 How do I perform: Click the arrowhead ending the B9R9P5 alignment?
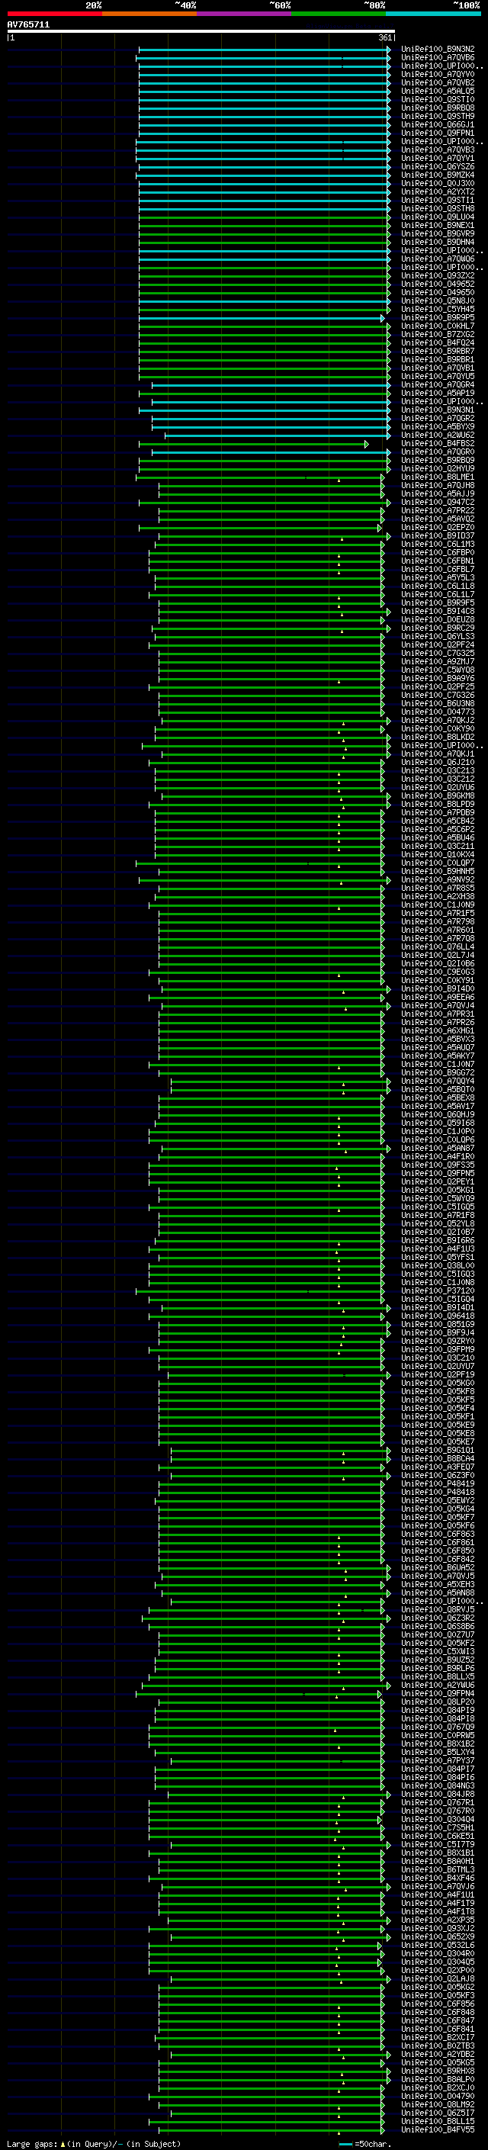tap(383, 318)
